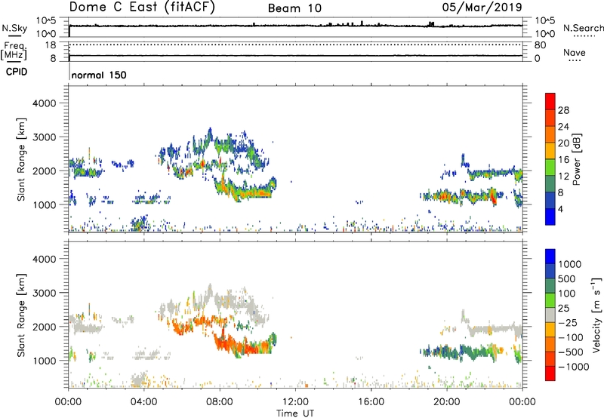Click the '4' label on the power color bar
604x418 pixels.
click(x=560, y=209)
